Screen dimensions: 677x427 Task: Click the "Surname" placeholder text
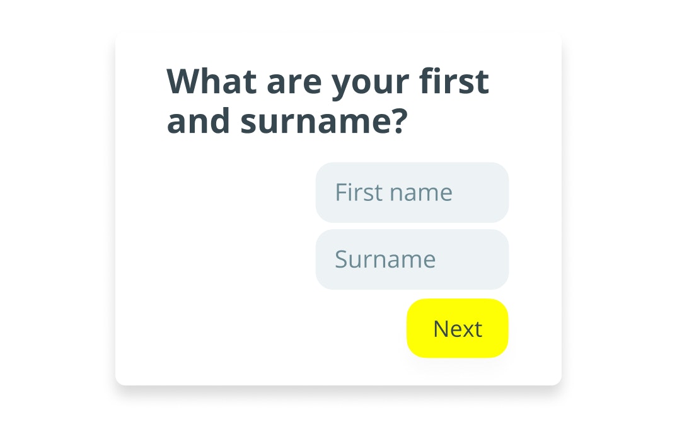[x=385, y=259]
